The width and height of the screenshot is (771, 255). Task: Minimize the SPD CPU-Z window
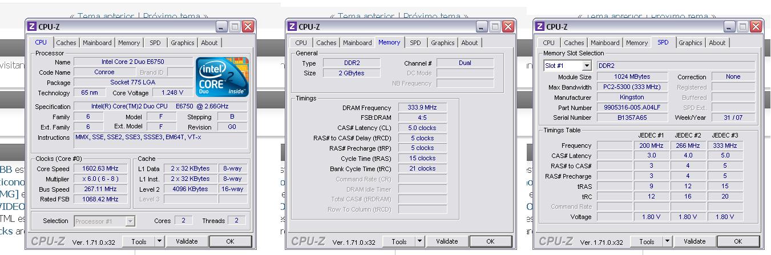click(730, 26)
